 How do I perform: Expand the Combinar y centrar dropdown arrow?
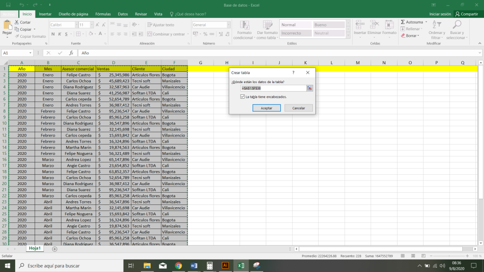click(x=188, y=34)
